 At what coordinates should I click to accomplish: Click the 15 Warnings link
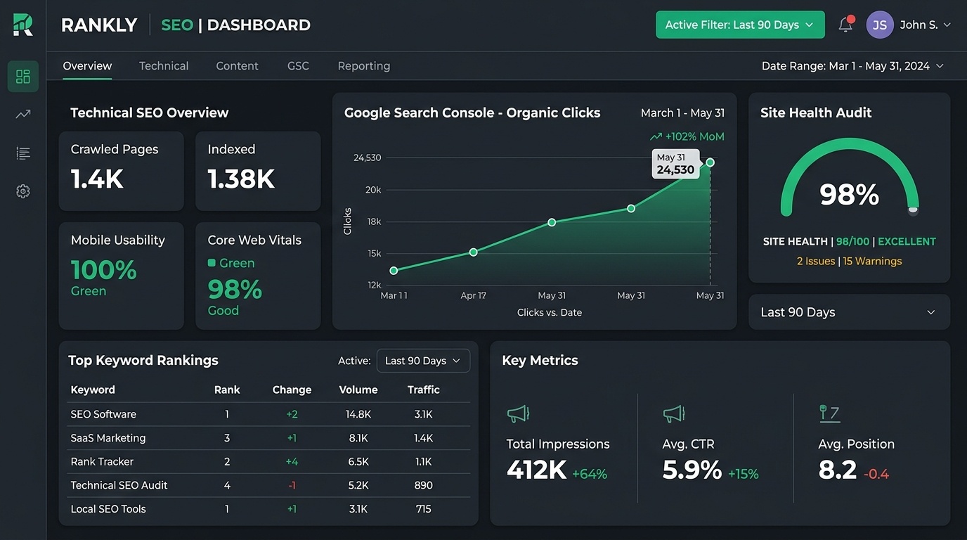click(x=872, y=261)
